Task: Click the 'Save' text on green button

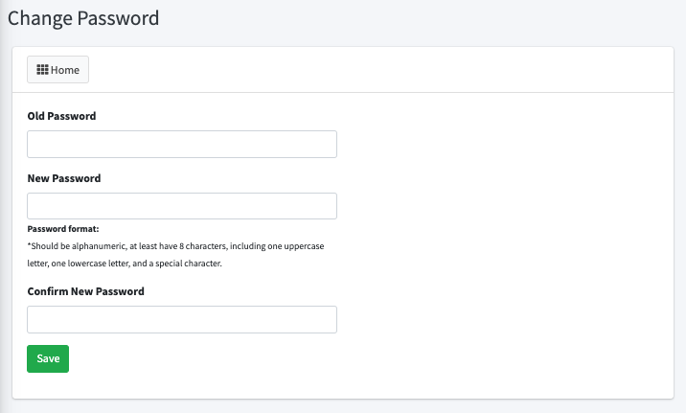Action: pyautogui.click(x=48, y=358)
